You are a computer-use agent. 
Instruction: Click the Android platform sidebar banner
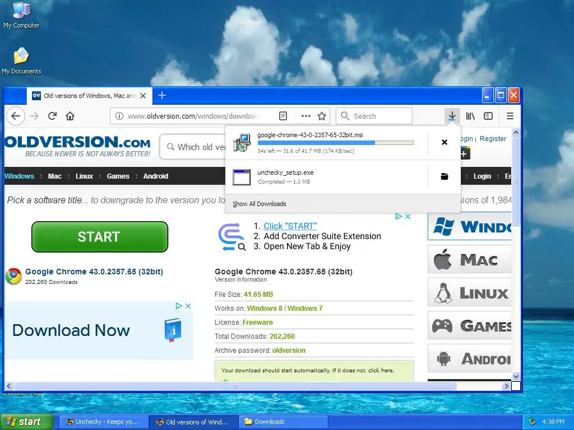[x=470, y=358]
